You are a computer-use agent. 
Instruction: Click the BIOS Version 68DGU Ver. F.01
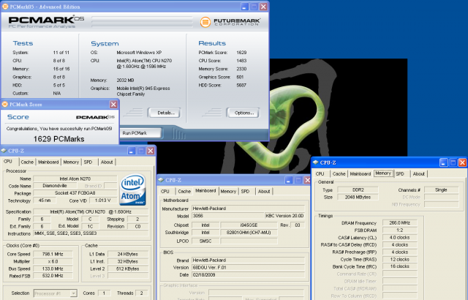(x=248, y=268)
